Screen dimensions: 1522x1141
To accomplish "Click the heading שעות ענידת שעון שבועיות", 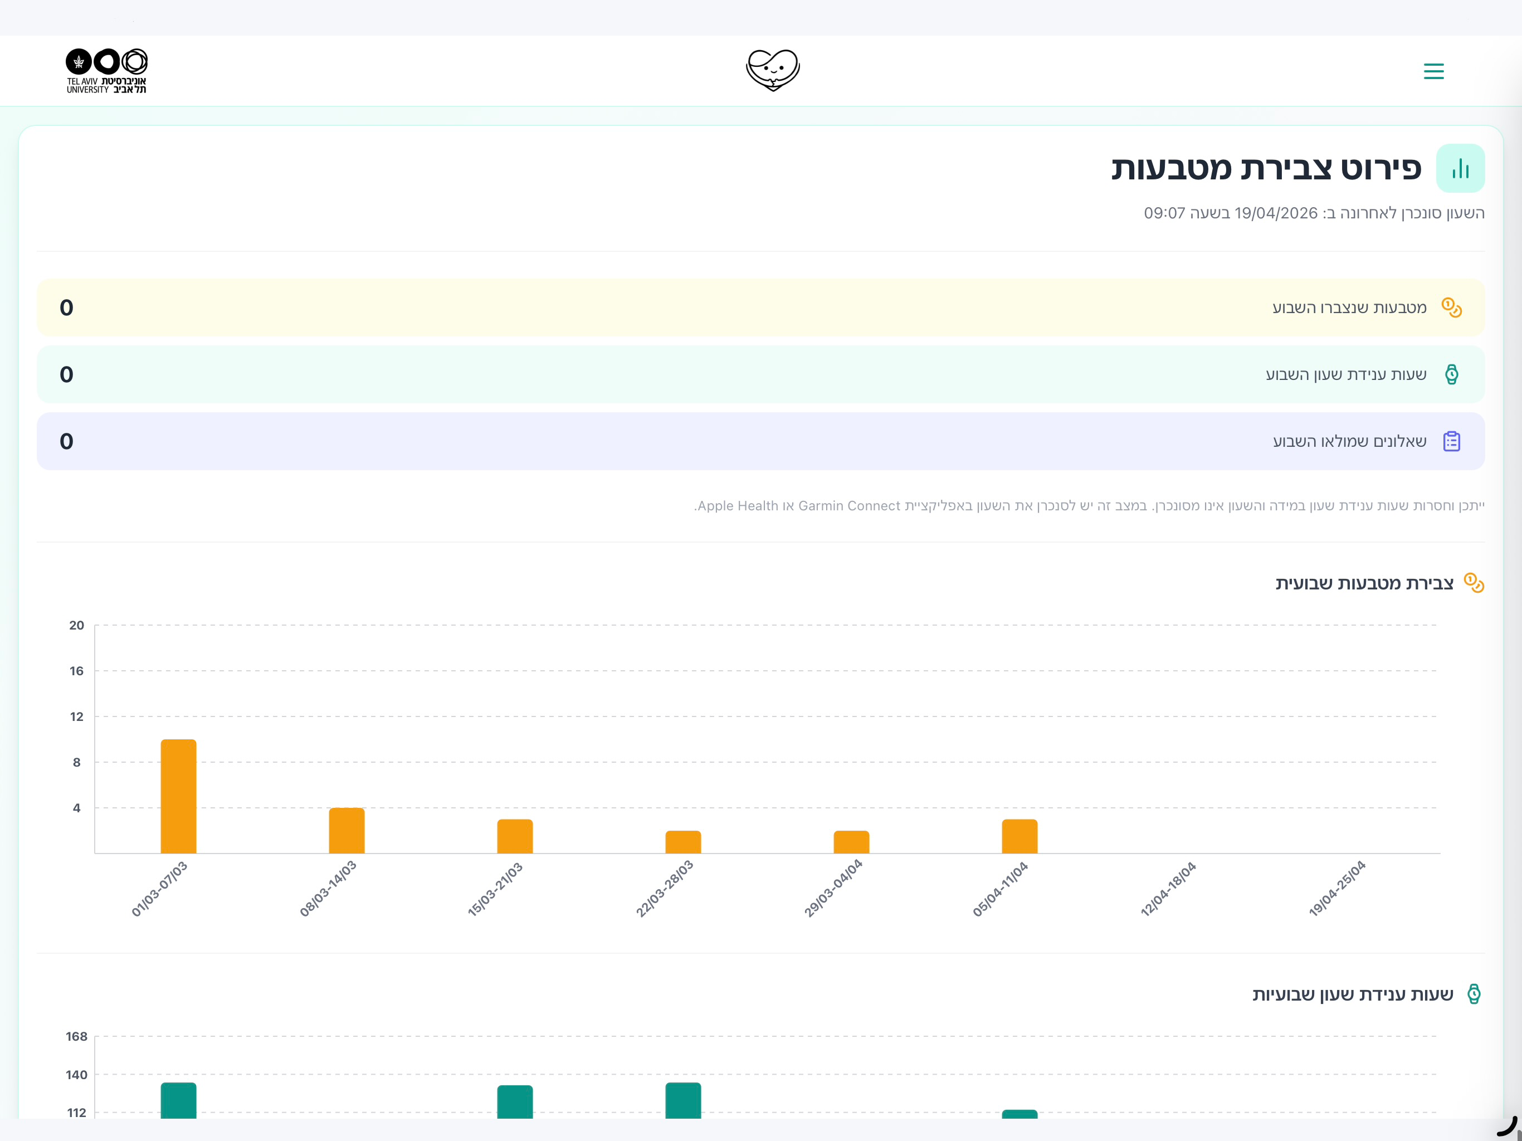I will [1352, 994].
